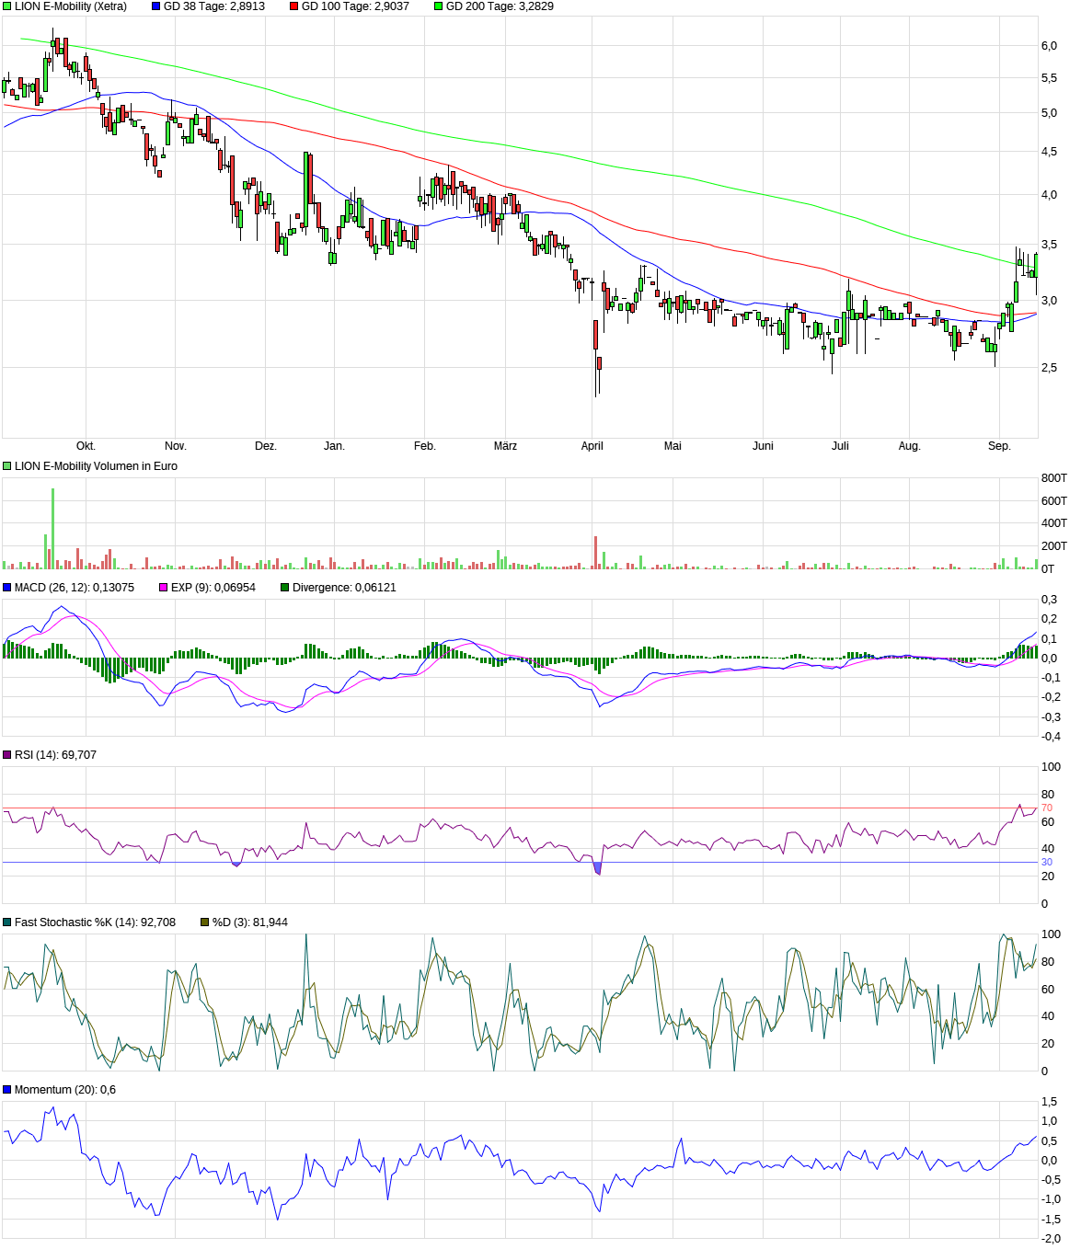Viewport: 1081px width, 1249px height.
Task: Click the olive %D (3) legend swatch
Action: coord(205,922)
